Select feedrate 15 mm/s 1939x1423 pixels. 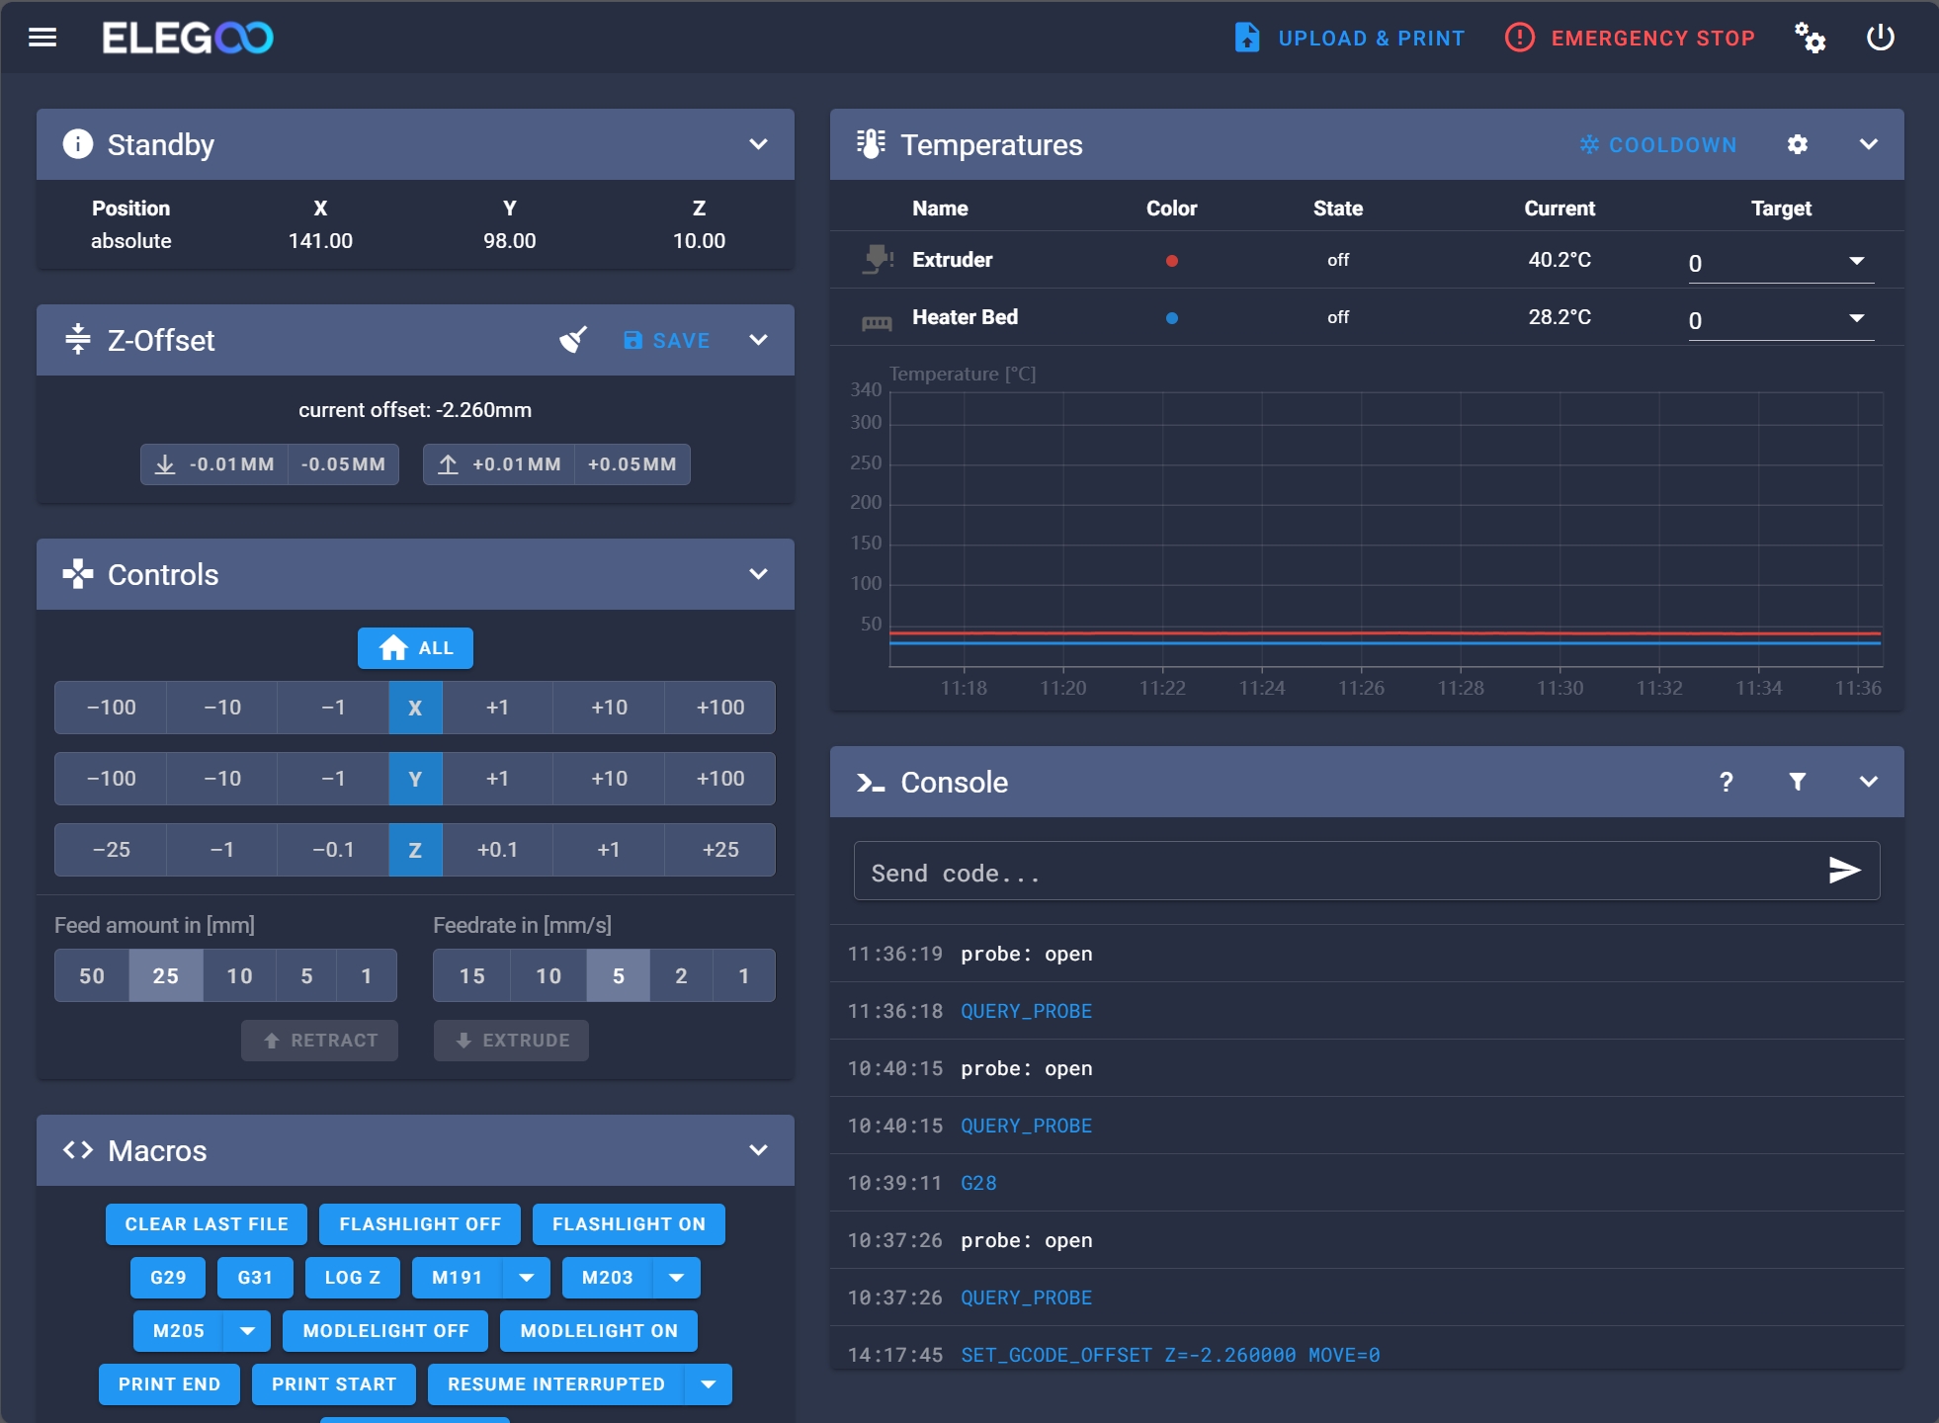click(x=471, y=976)
